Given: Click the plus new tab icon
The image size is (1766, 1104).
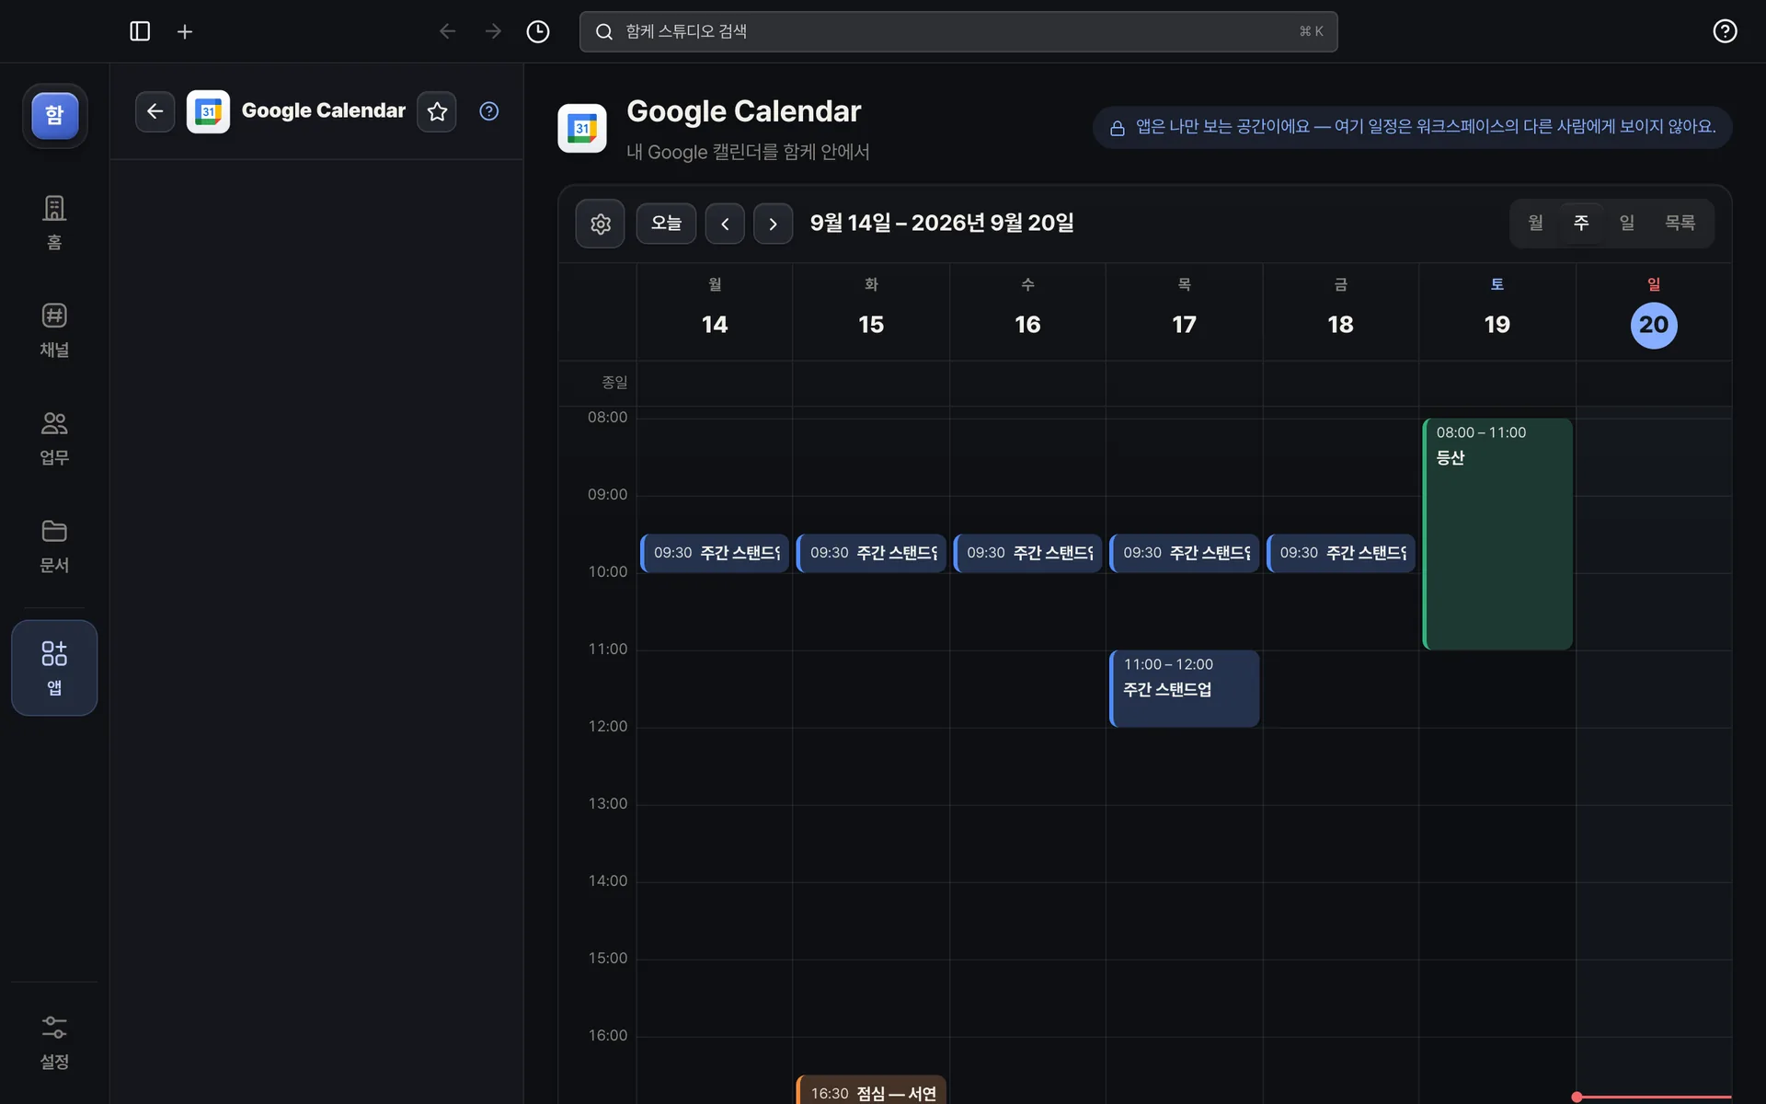Looking at the screenshot, I should pos(185,31).
